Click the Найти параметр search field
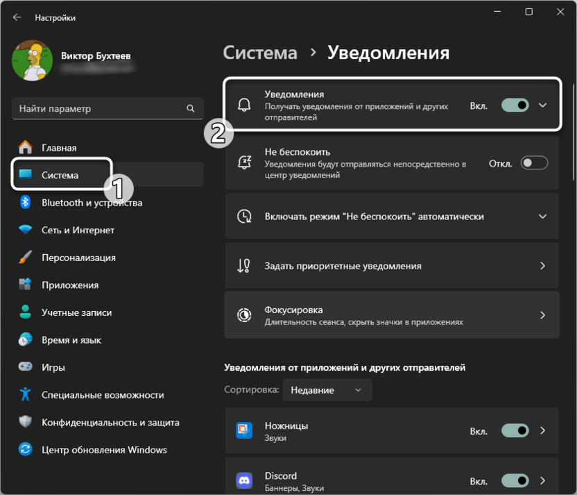 coord(107,108)
